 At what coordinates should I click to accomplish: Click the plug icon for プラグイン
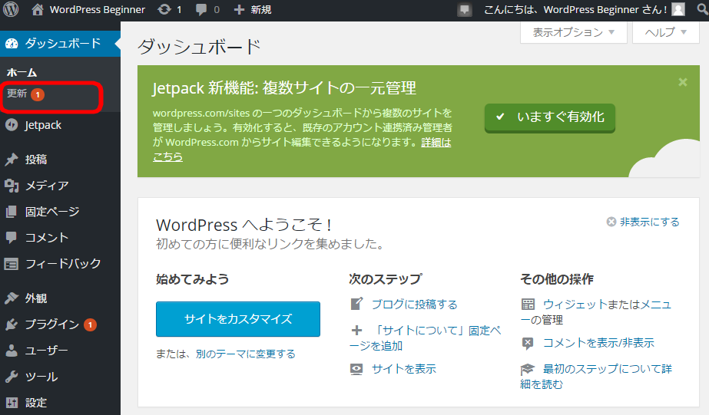(12, 324)
